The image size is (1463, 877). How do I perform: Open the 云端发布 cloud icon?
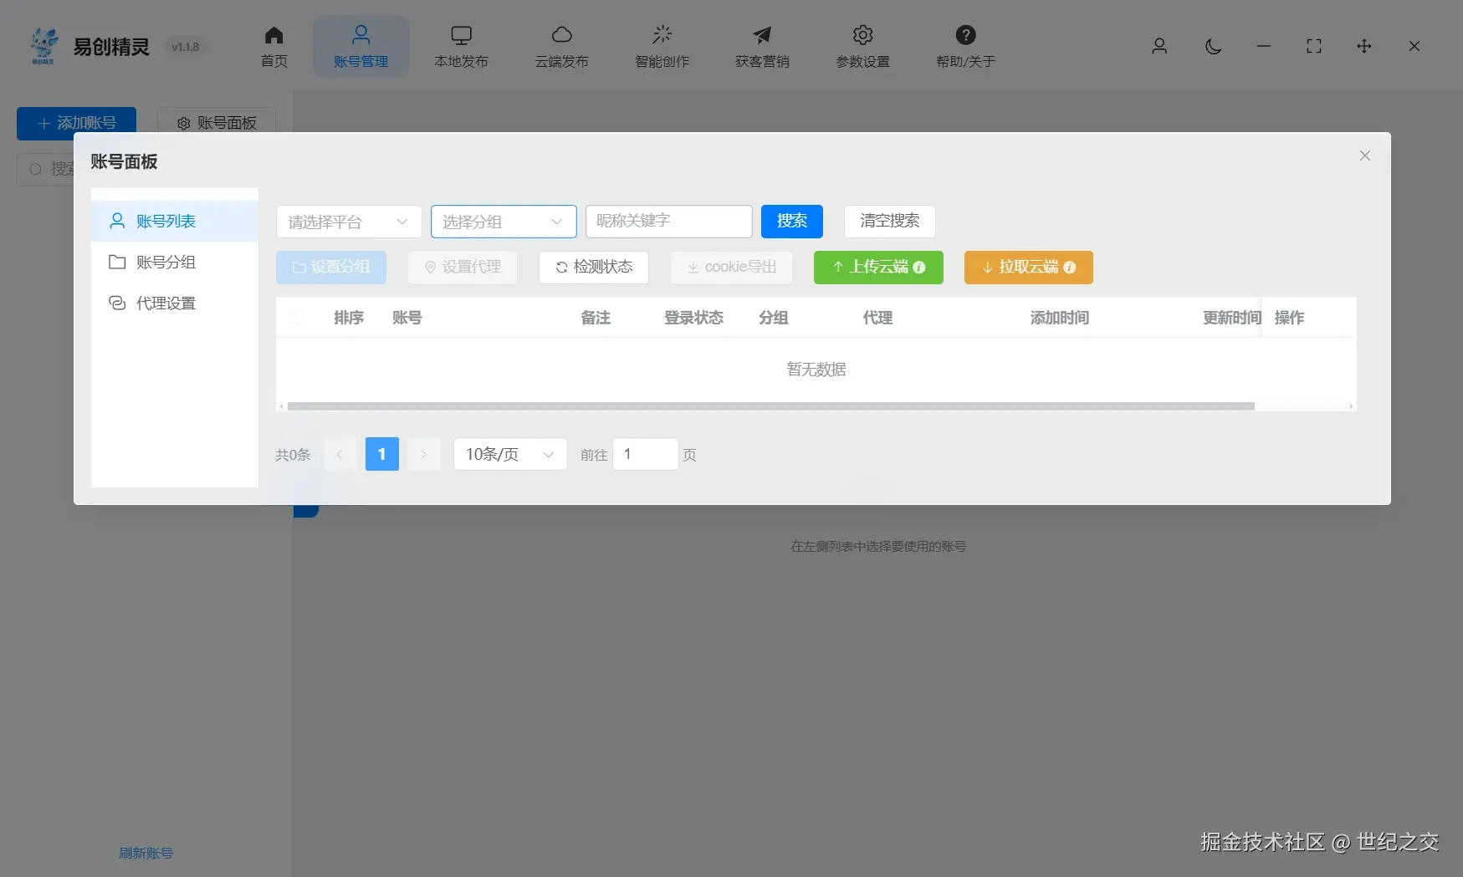[x=561, y=46]
